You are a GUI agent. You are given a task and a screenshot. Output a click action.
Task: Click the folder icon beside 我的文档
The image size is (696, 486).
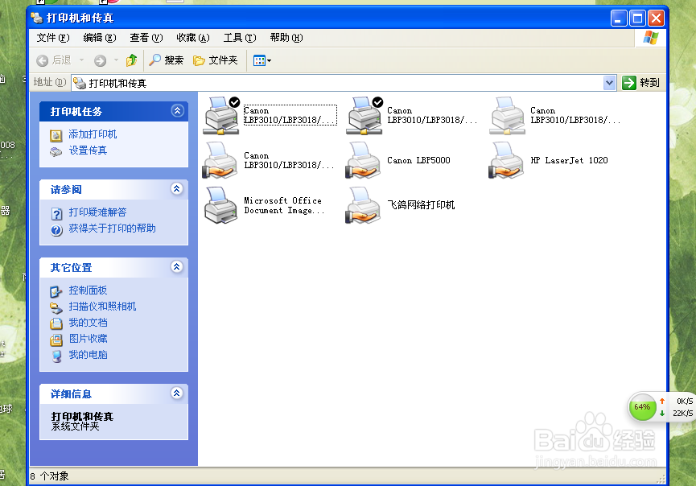point(56,323)
